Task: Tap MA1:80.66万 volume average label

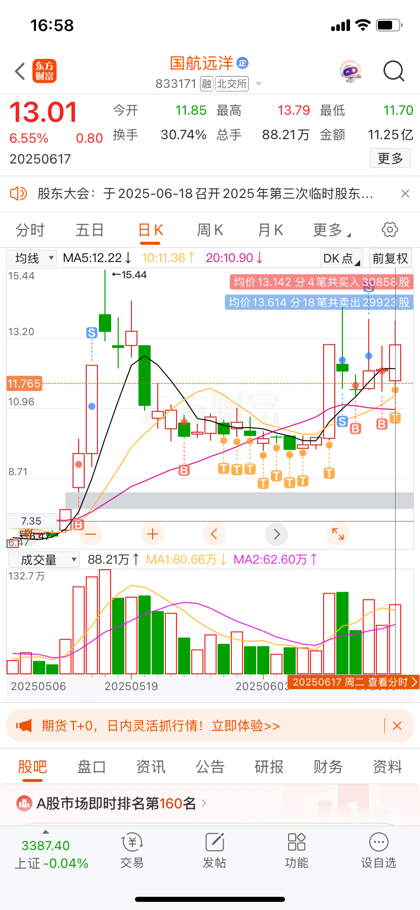Action: [x=186, y=560]
